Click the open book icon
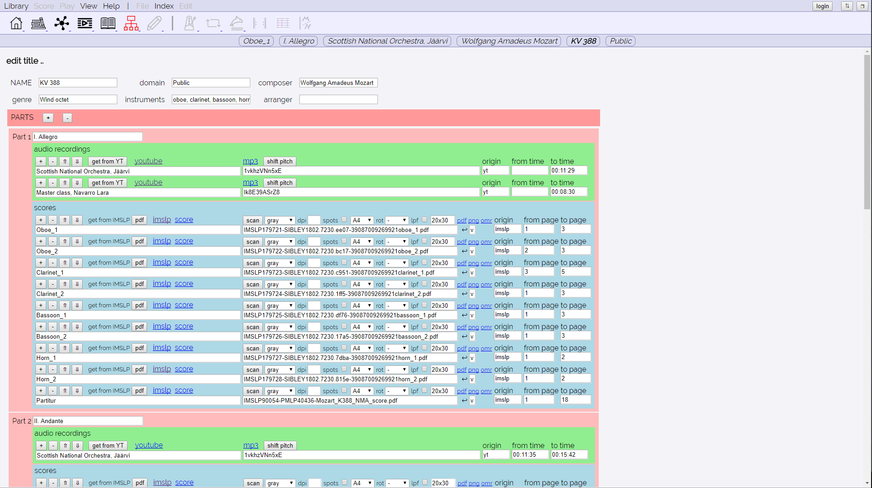This screenshot has height=488, width=872. click(108, 23)
